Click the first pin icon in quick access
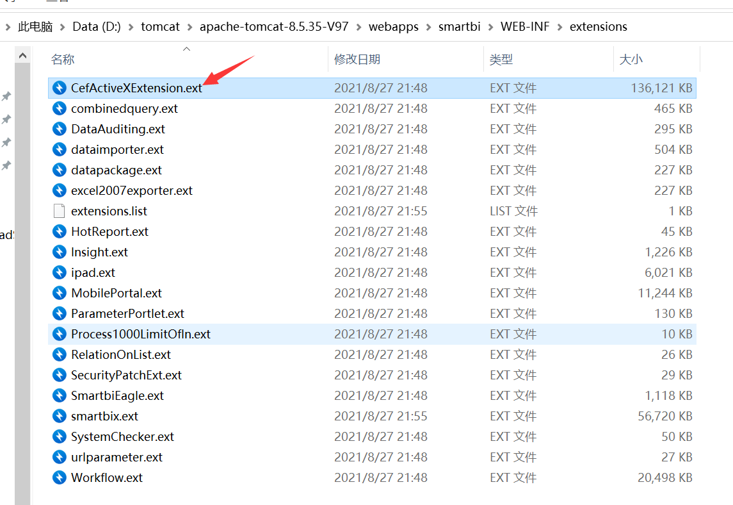The width and height of the screenshot is (733, 505). point(6,96)
